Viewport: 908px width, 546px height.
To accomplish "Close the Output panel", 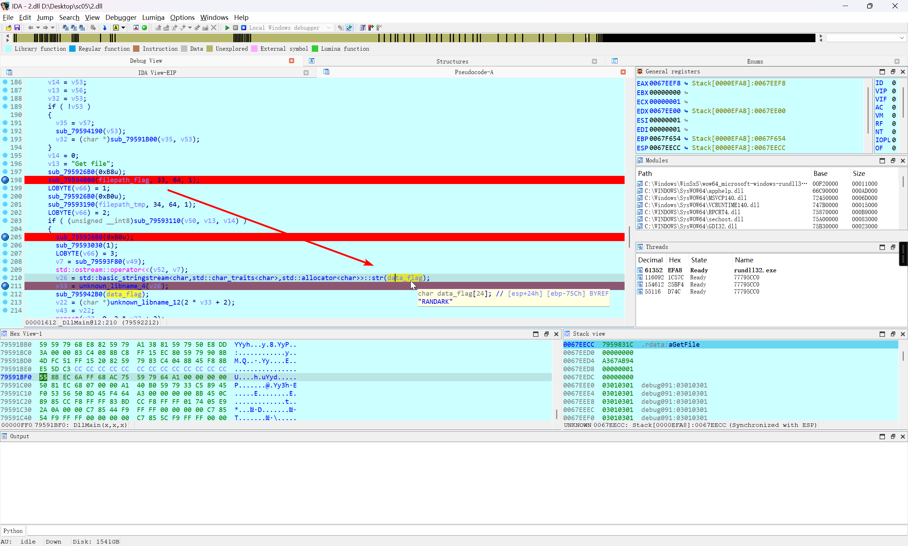I will (x=903, y=436).
